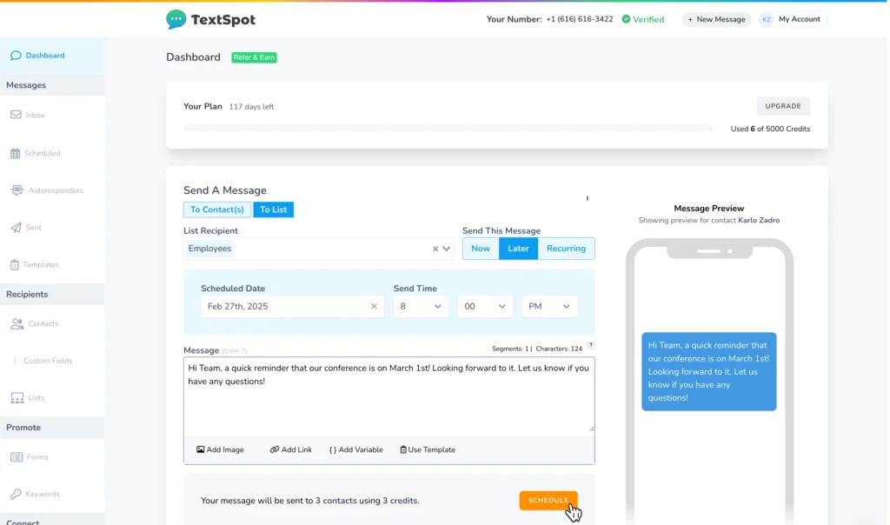Click 'Used 6 of 5000 Credits' text
Viewport: 890px width, 525px height.
point(770,129)
